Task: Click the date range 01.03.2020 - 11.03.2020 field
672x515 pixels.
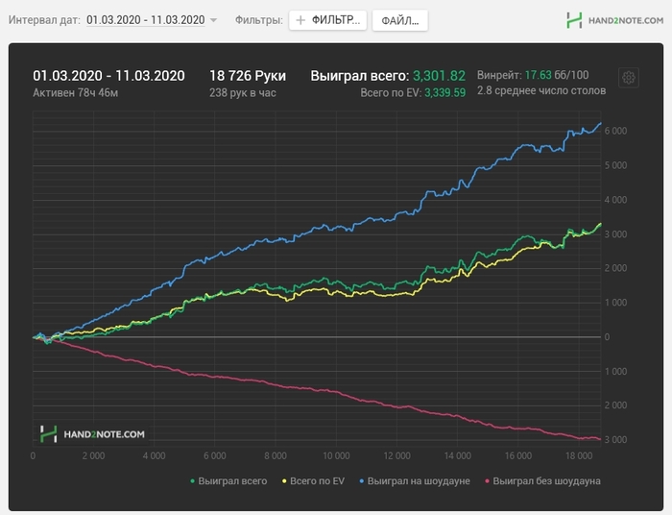Action: tap(145, 20)
